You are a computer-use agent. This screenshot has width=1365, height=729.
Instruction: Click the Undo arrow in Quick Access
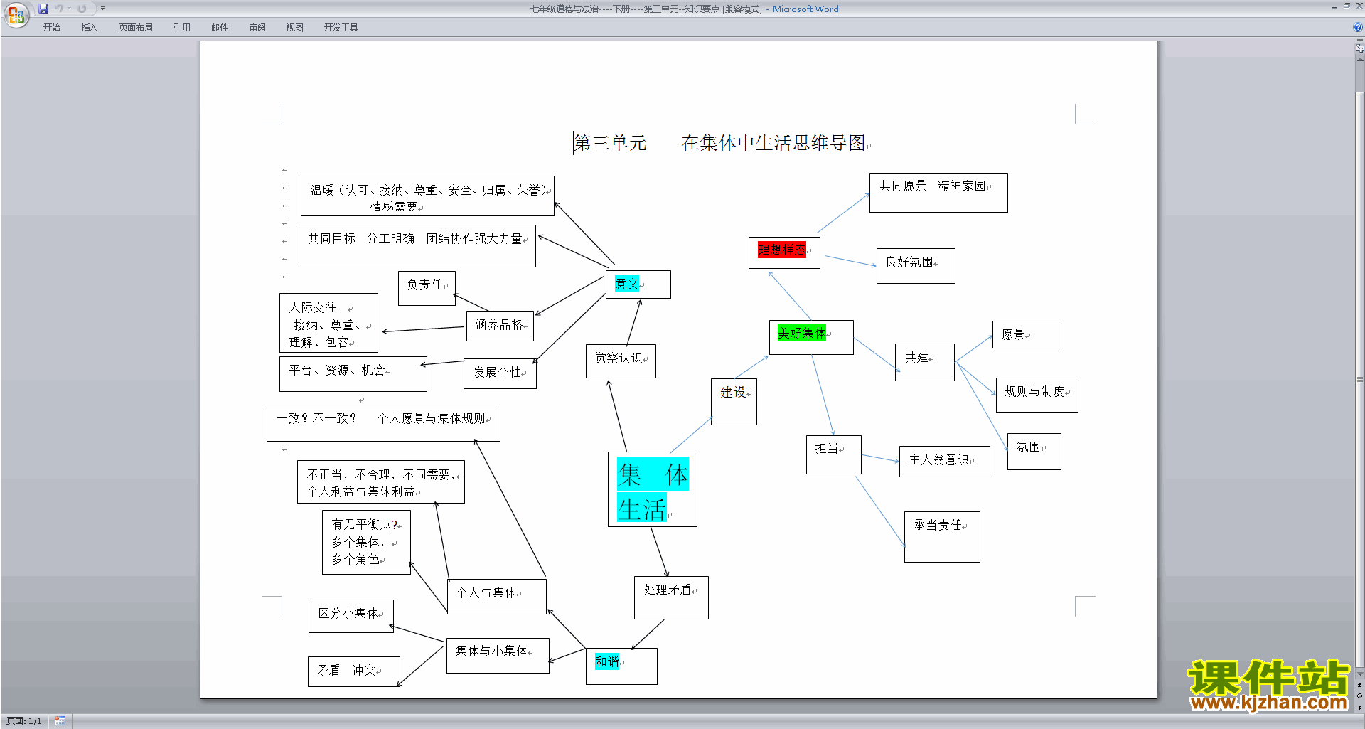coord(58,9)
